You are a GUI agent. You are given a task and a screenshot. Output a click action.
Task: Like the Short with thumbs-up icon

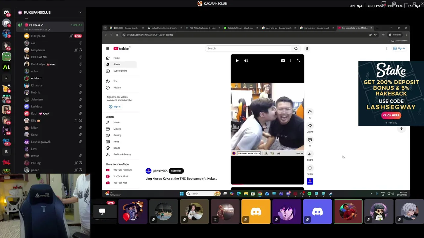coord(310,112)
